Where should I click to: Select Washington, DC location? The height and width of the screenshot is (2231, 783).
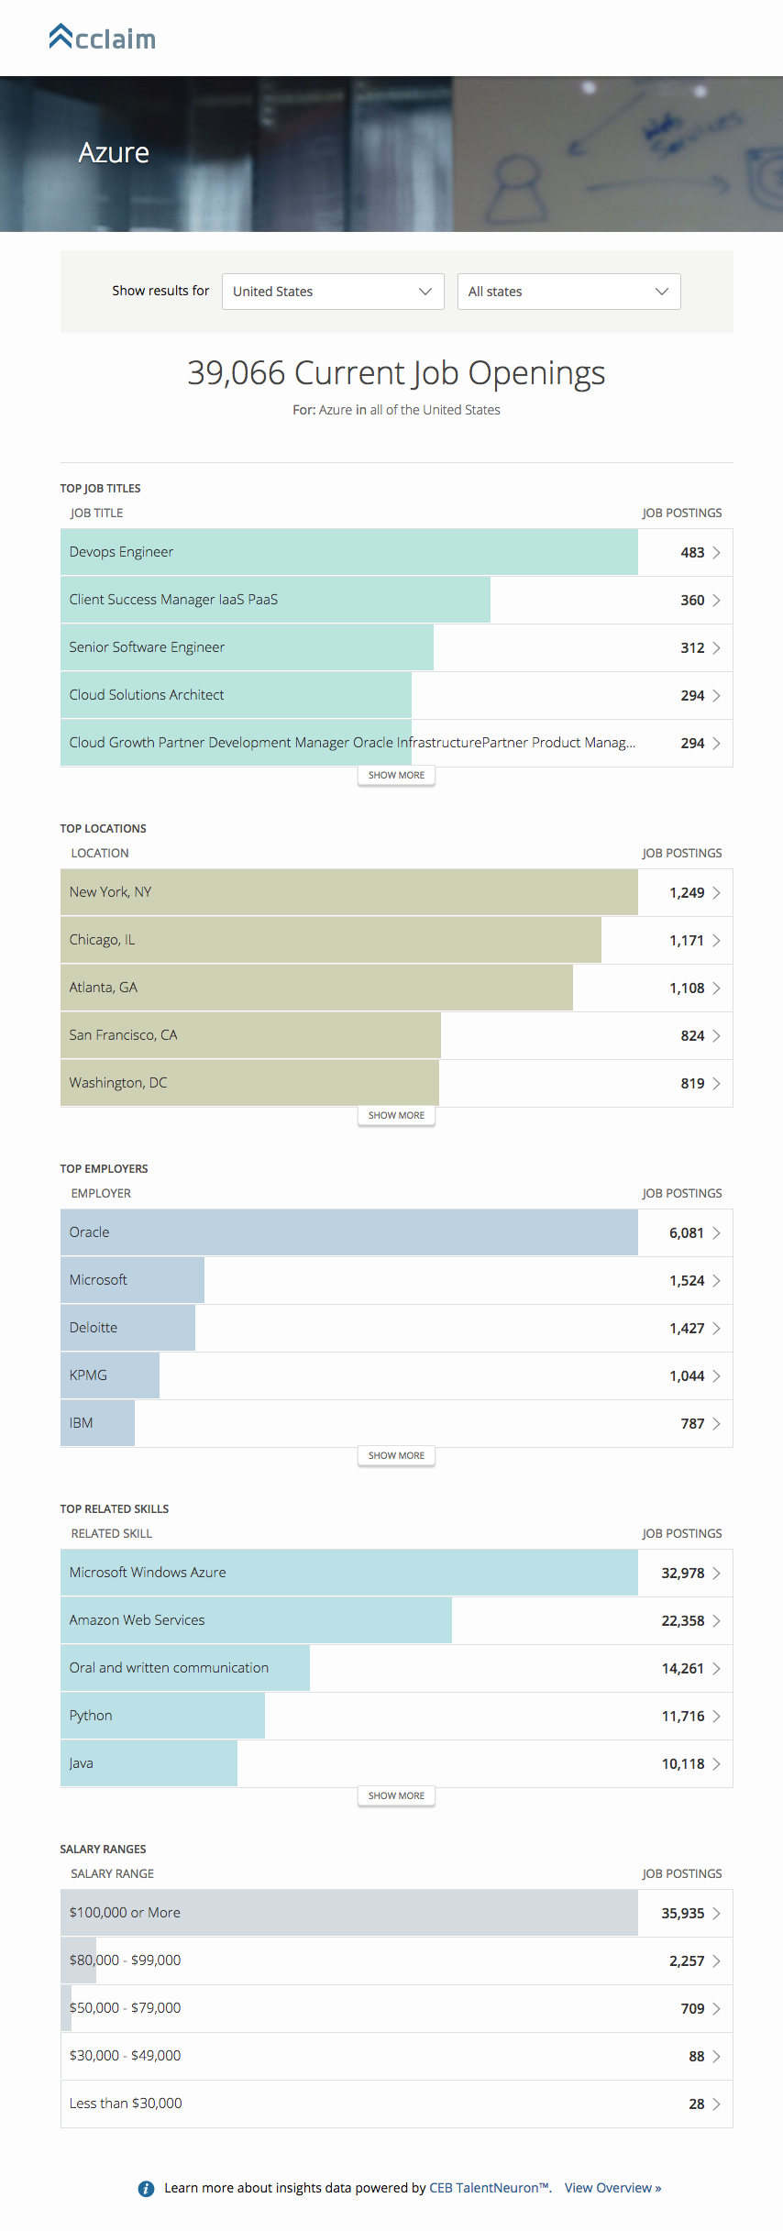click(x=118, y=1083)
